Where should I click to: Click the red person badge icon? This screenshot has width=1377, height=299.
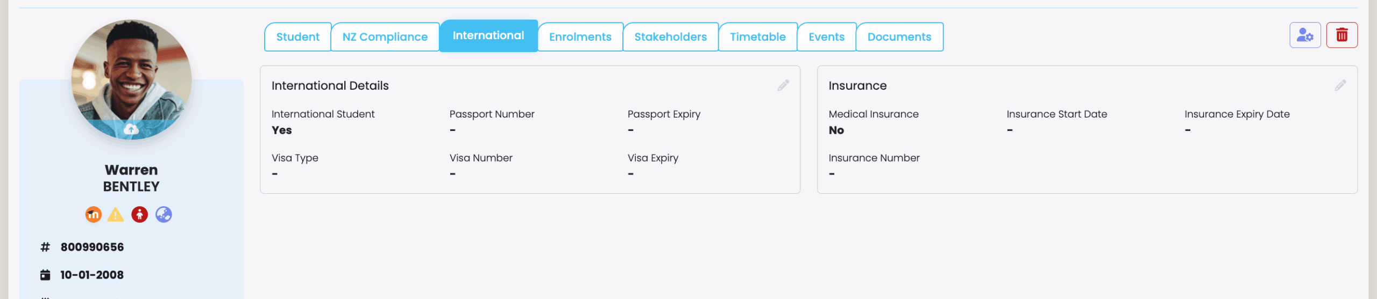140,215
